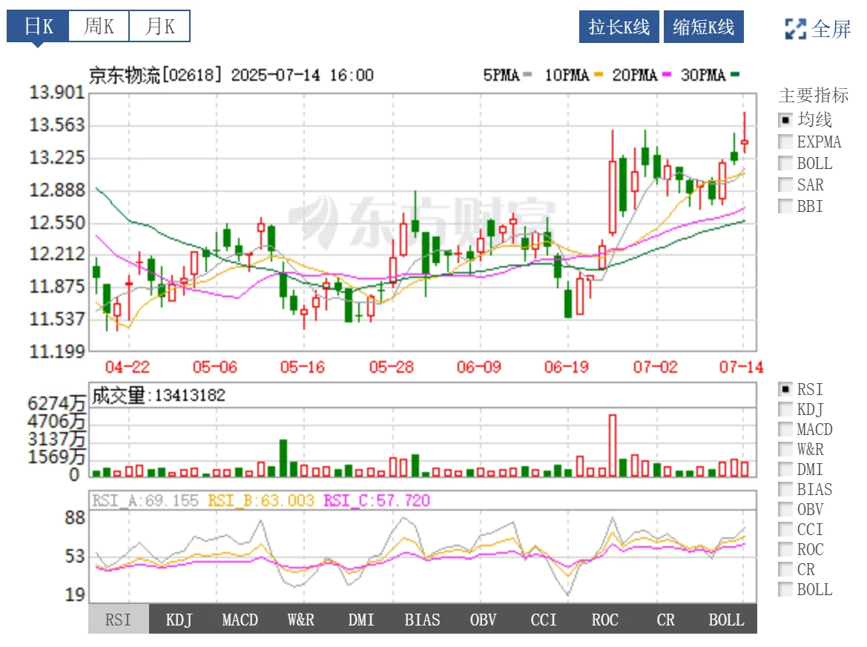
Task: Click the tallest red volume bar
Action: (x=613, y=445)
